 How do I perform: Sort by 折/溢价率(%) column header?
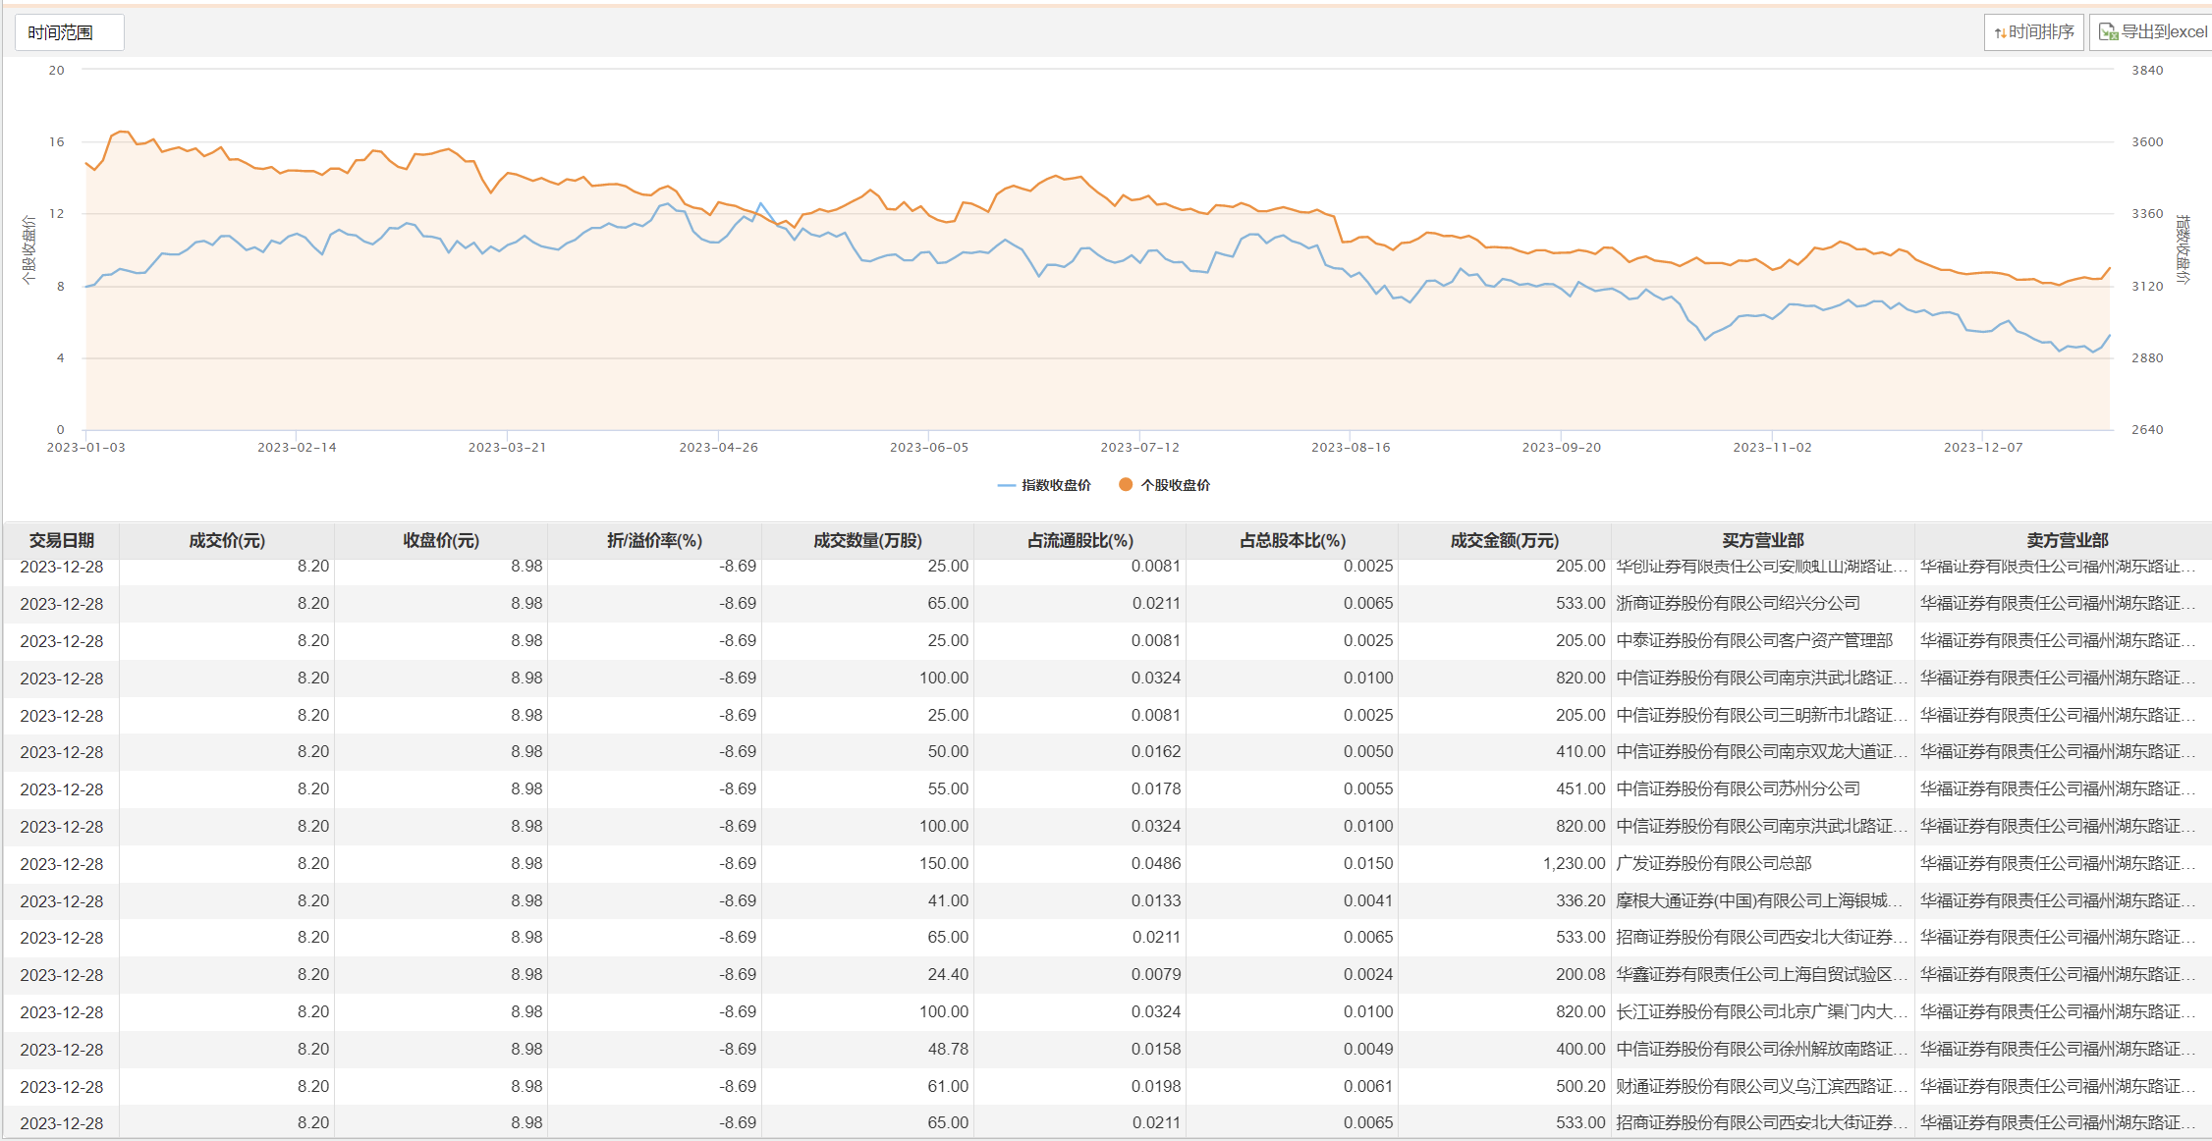click(654, 541)
